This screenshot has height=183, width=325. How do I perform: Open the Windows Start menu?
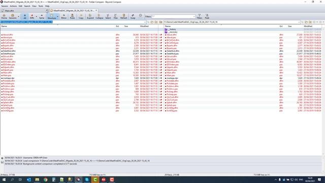coord(4,179)
